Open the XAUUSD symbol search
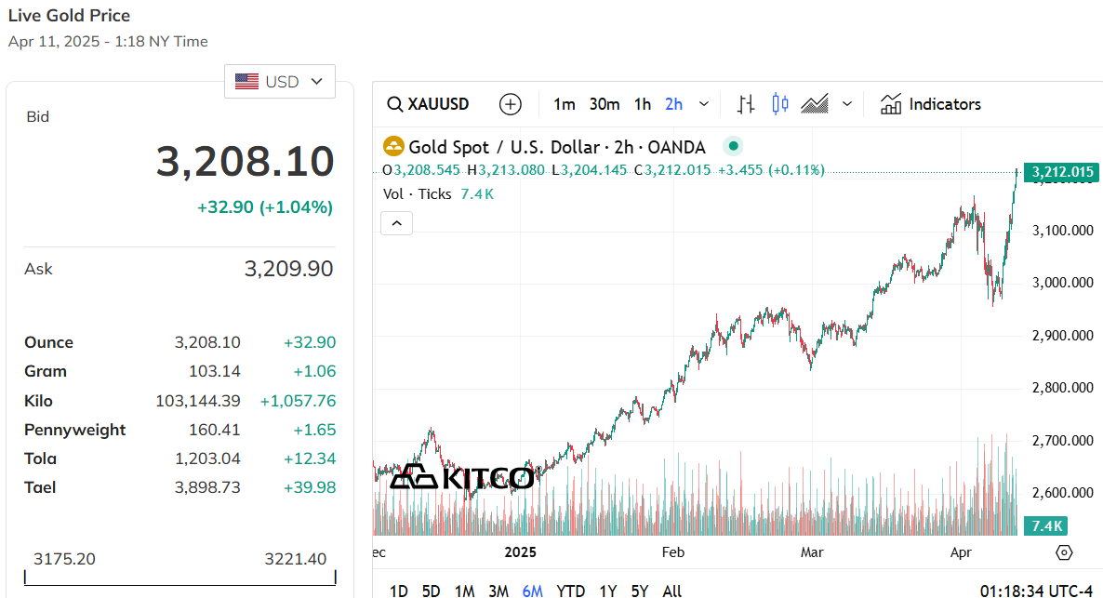1103x598 pixels. 429,104
